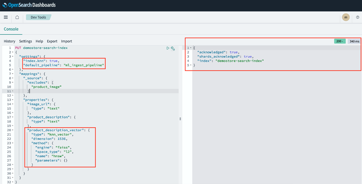Collapse the "mappings" block fold arrow
362x184 pixels.
coord(12,74)
